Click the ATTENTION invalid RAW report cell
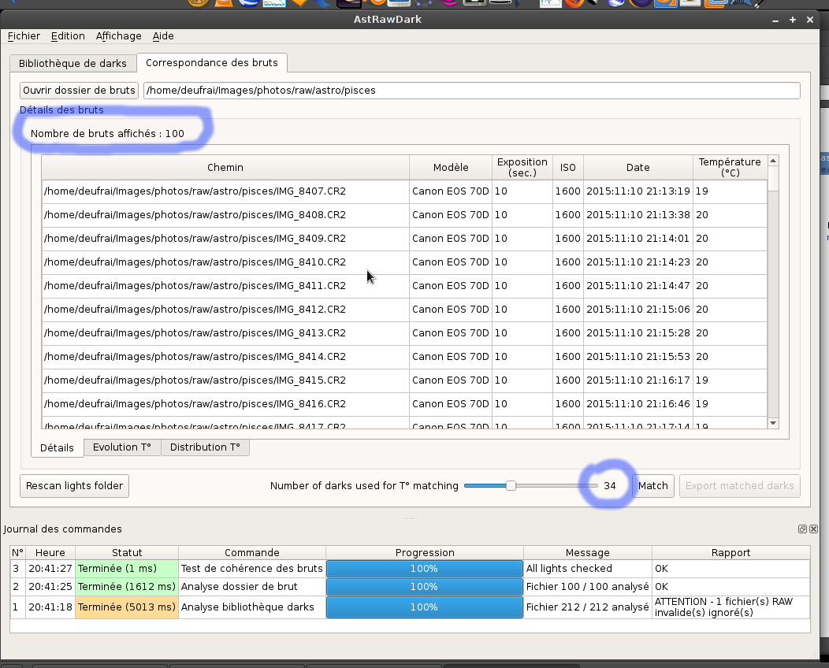Screen dimensions: 829x668 pos(730,607)
